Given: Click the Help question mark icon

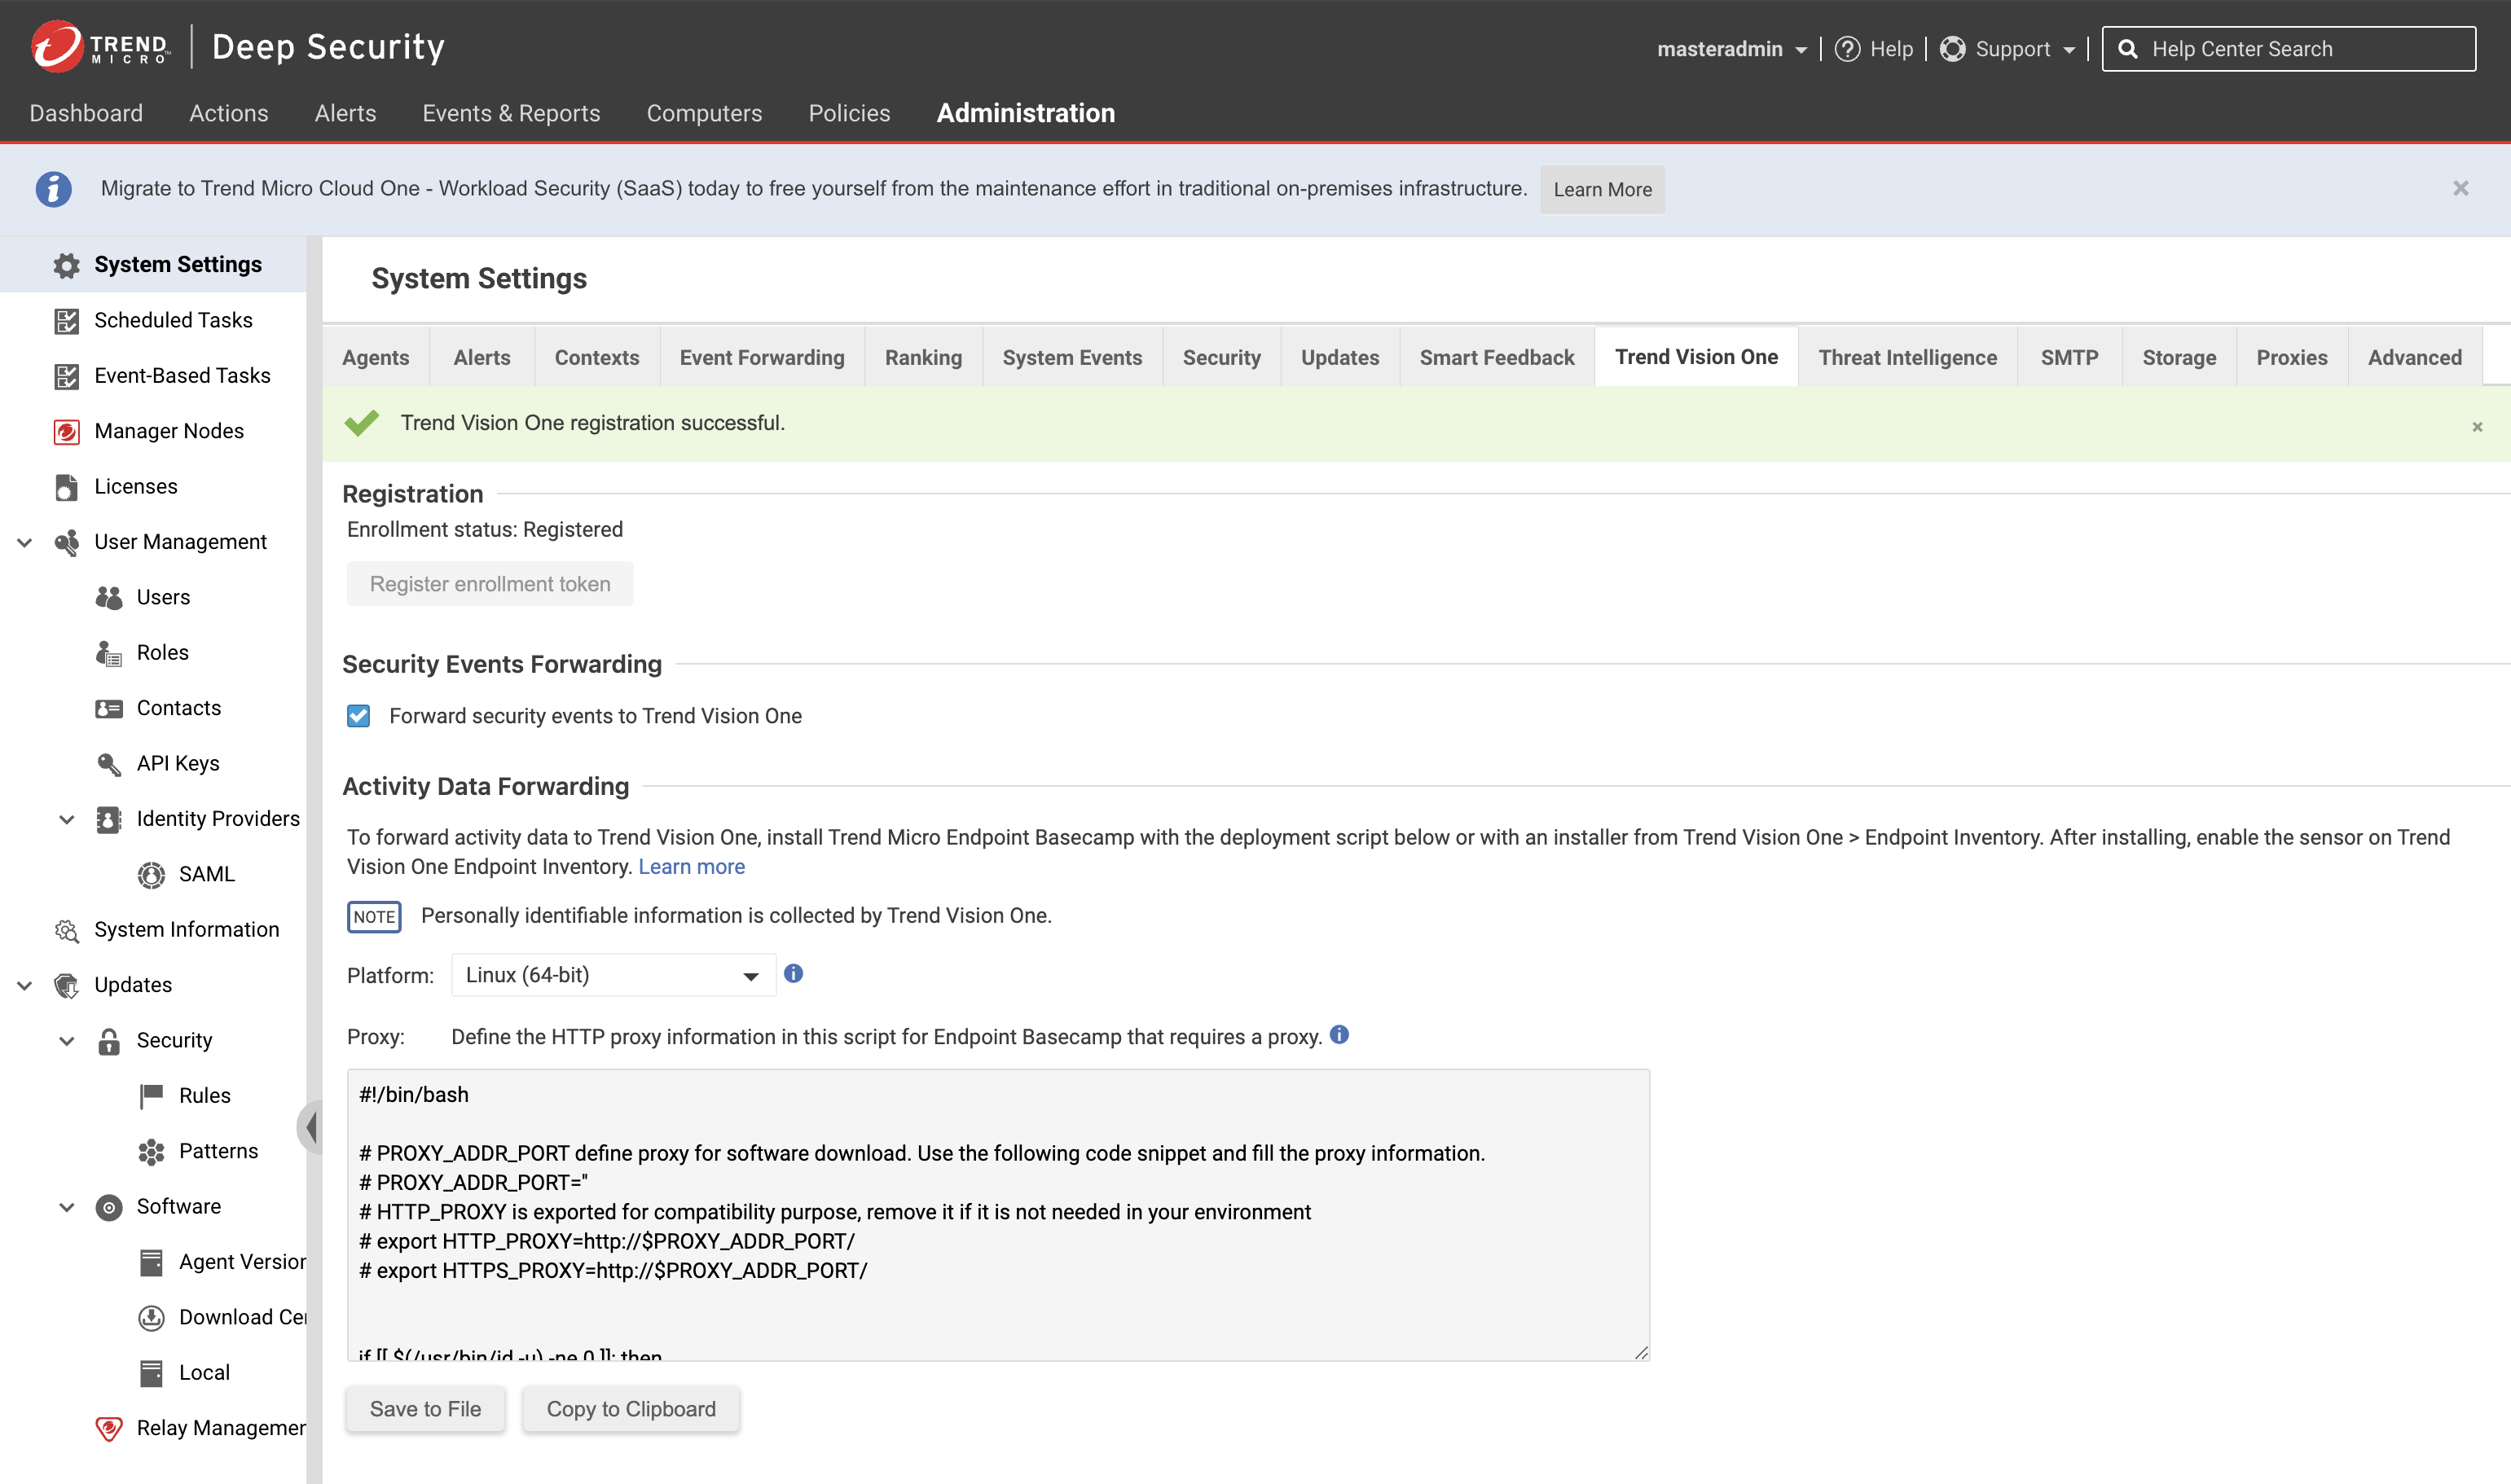Looking at the screenshot, I should pyautogui.click(x=1847, y=49).
